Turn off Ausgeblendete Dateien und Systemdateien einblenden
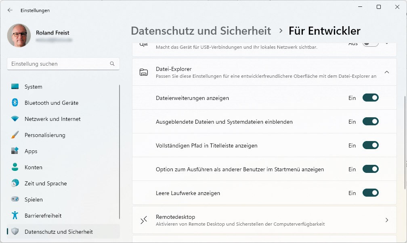This screenshot has height=243, width=407. 370,121
